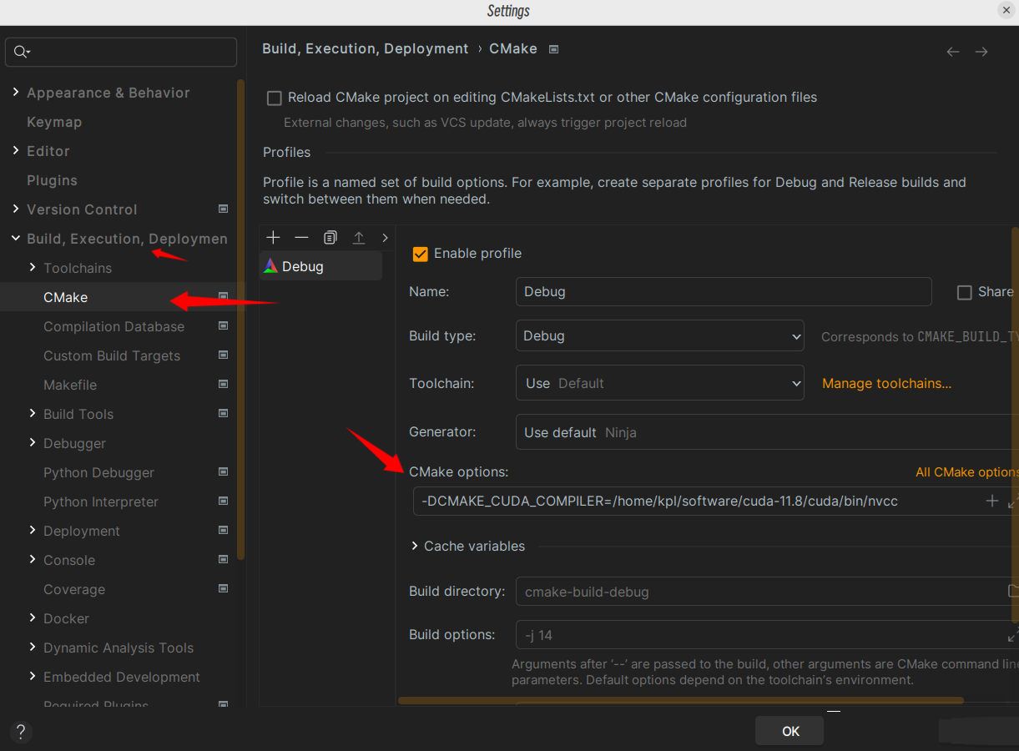
Task: Expand Dynamic Analysis Tools node
Action: click(x=33, y=647)
